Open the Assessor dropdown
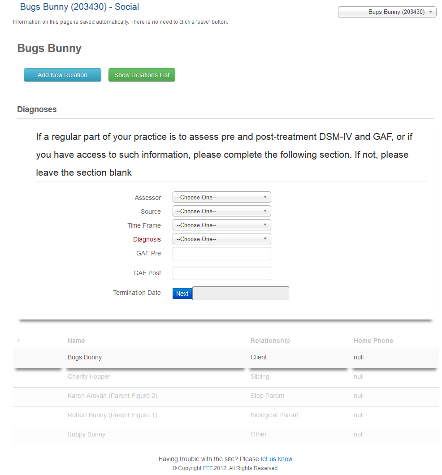 [222, 197]
